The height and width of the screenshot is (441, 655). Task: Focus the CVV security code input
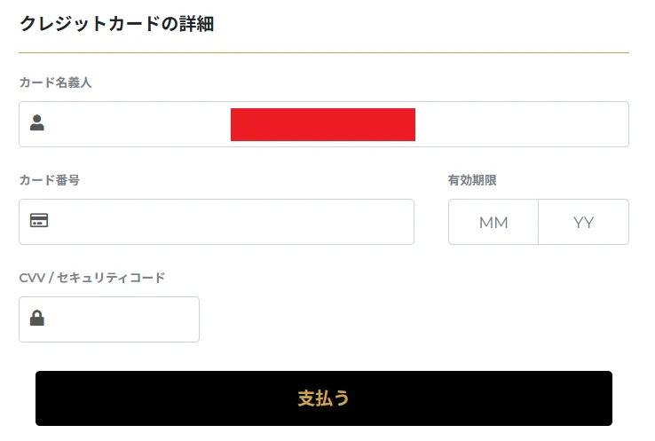(120, 319)
